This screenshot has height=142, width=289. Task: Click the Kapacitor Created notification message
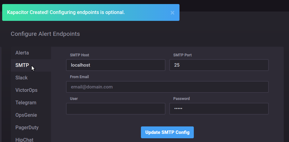[66, 12]
